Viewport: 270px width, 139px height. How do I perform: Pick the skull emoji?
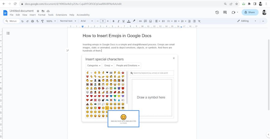pos(87,92)
